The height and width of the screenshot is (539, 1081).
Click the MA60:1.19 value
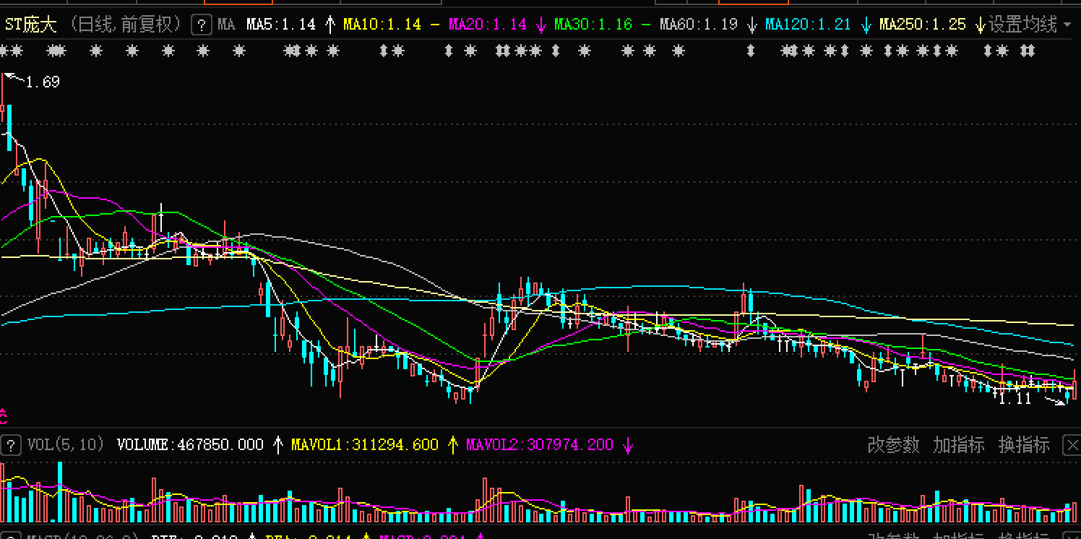(x=699, y=25)
